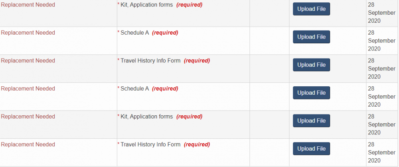Upload file for first Travel History Info Form
Screen dimensions: 399x167
[x=311, y=65]
